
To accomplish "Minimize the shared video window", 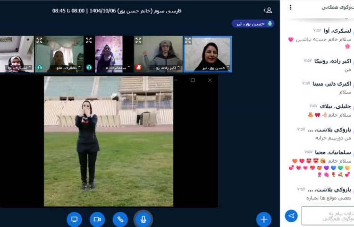I will coord(176,80).
